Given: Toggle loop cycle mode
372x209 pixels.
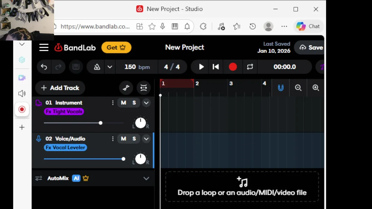Looking at the screenshot, I should click(x=250, y=67).
